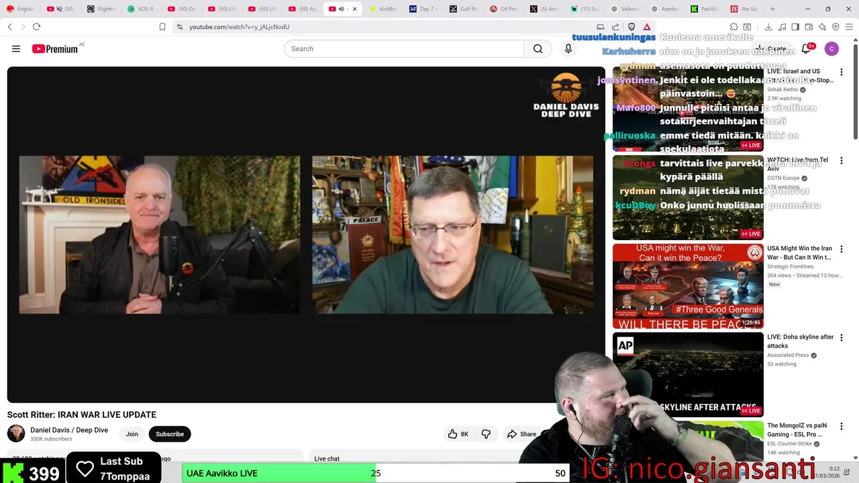Switch to the Azerbaijan tab
This screenshot has height=483, width=859.
pyautogui.click(x=664, y=9)
